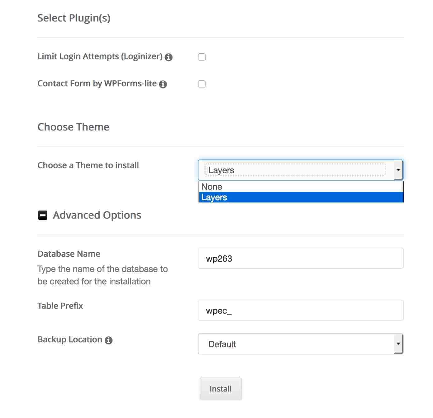Click the Choose a Theme to install label

[x=88, y=165]
